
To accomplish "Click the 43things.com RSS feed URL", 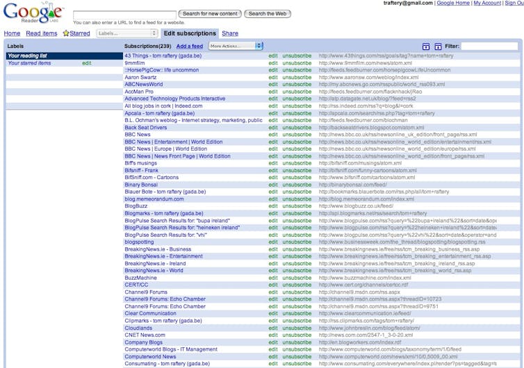I will [x=386, y=56].
